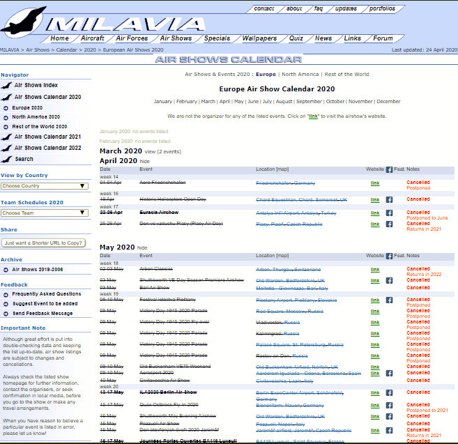The image size is (458, 444).
Task: Open the Home menu item
Action: tap(59, 38)
